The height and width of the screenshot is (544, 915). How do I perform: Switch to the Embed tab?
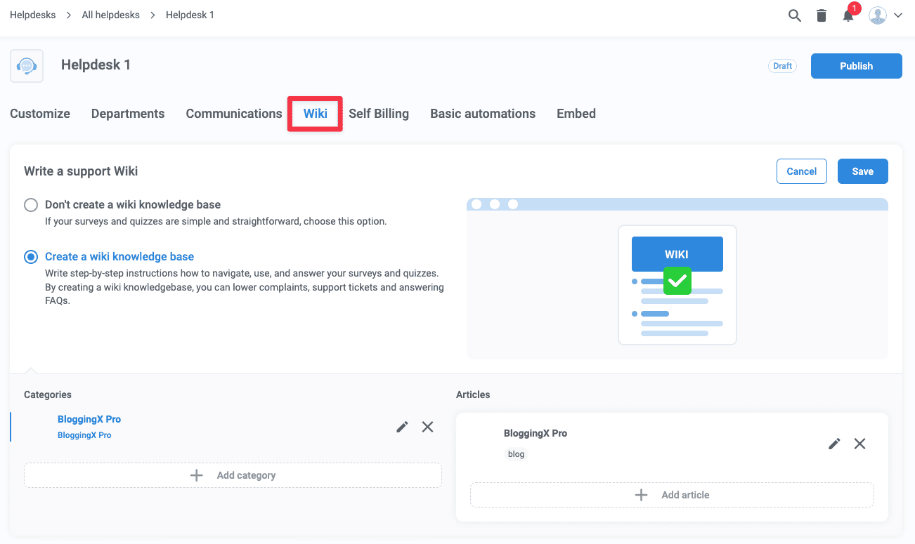[576, 114]
